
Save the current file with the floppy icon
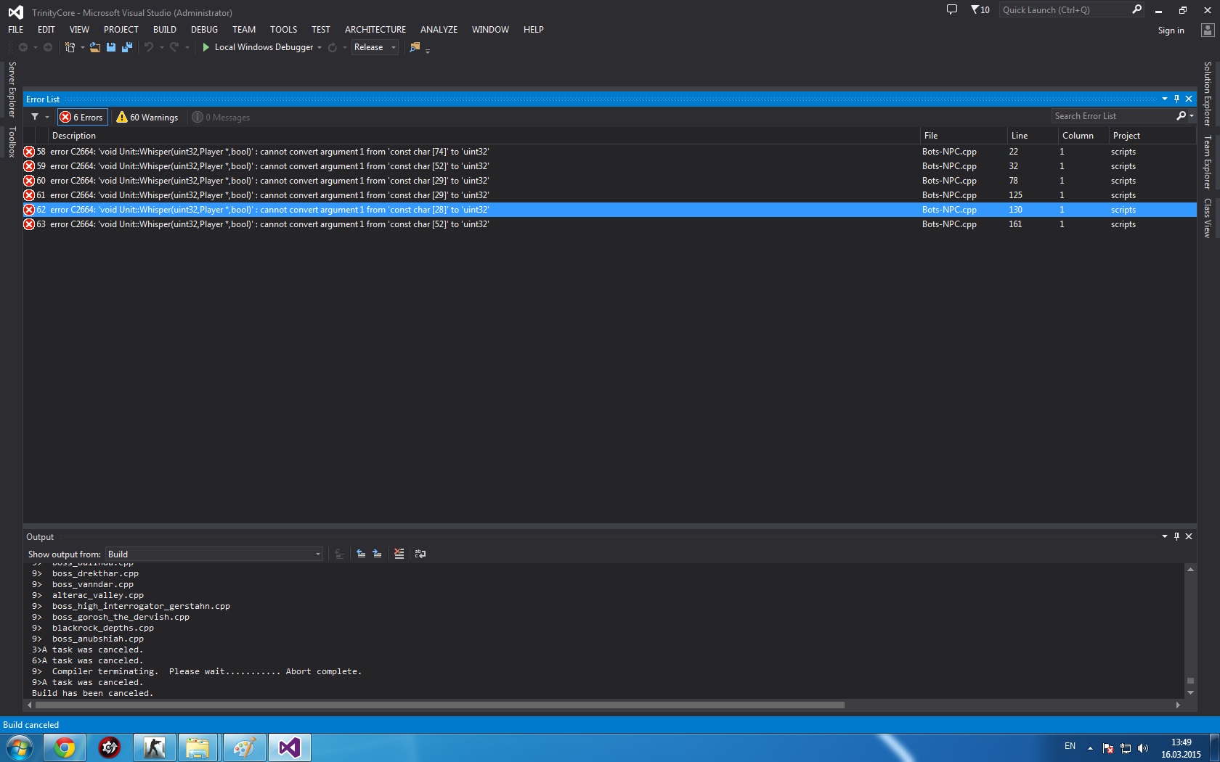[x=111, y=47]
